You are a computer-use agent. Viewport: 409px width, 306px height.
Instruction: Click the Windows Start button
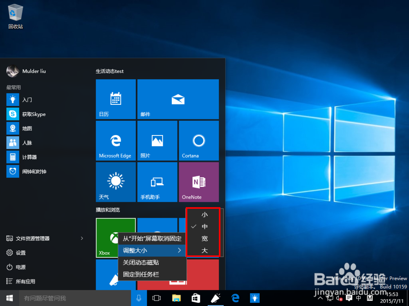(x=9, y=298)
